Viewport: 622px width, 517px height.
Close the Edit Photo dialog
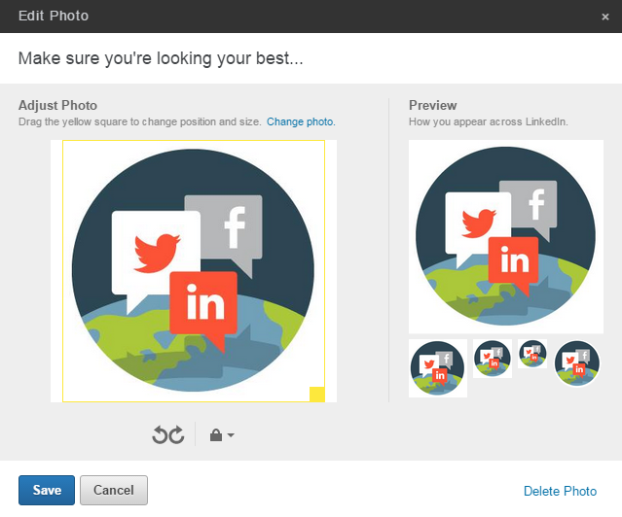[x=604, y=17]
